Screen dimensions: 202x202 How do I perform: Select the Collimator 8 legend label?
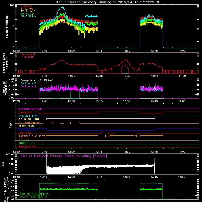tap(28, 83)
